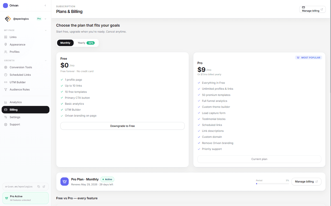Click the card icon above header Manage billing
Viewport: 331px width, 206px height.
(x=303, y=7)
